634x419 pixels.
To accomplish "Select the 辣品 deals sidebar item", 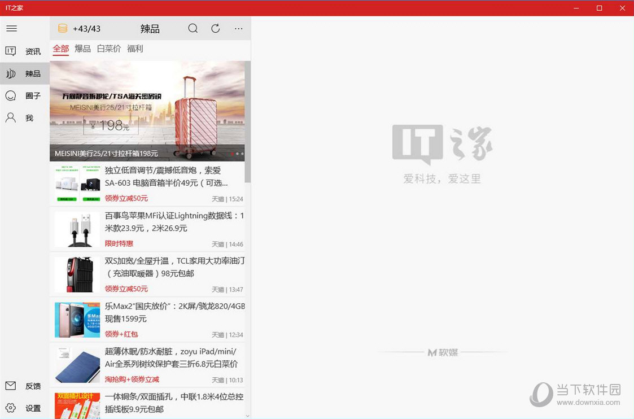I will coord(24,73).
